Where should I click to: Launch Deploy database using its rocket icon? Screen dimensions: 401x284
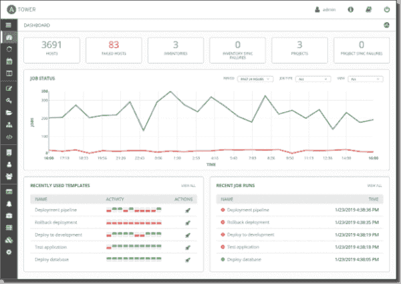(188, 259)
